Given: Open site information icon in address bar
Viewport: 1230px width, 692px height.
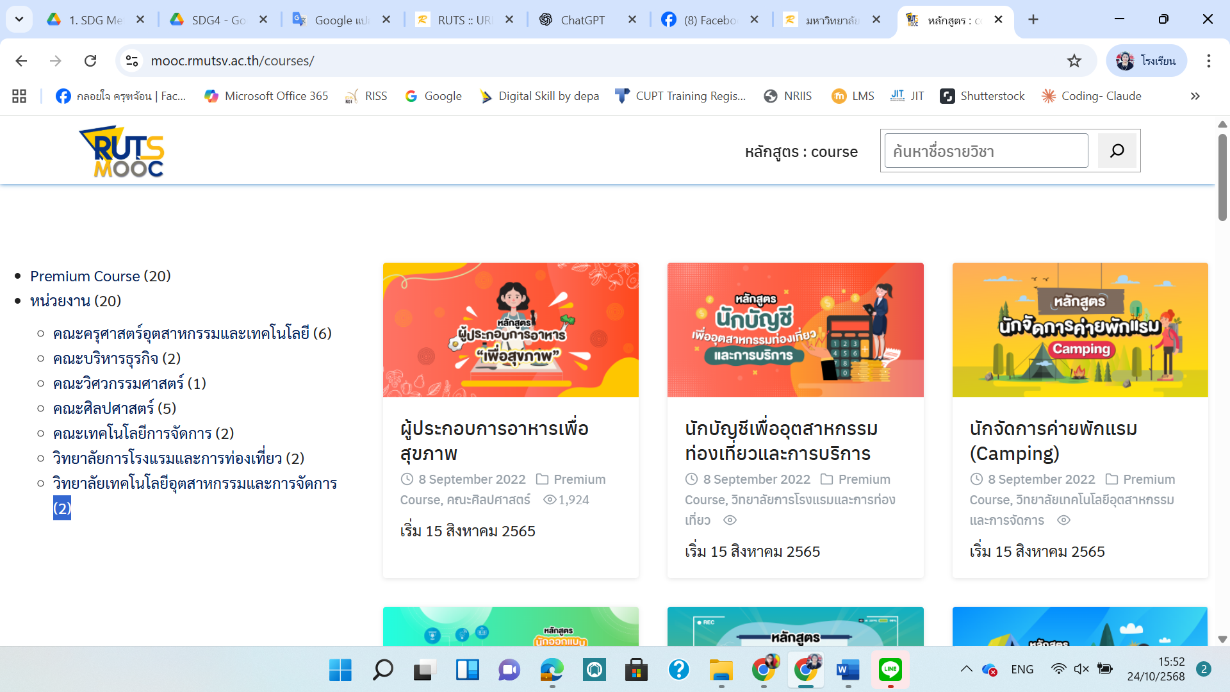Looking at the screenshot, I should tap(132, 61).
